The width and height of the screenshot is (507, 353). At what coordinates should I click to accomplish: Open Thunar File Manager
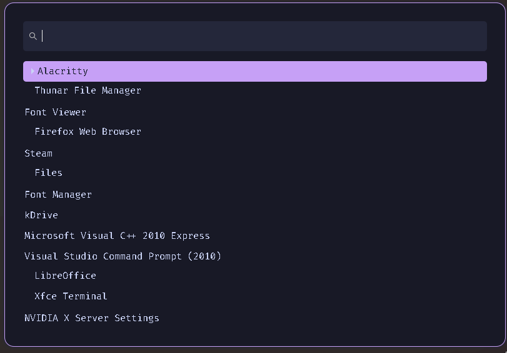(x=88, y=90)
